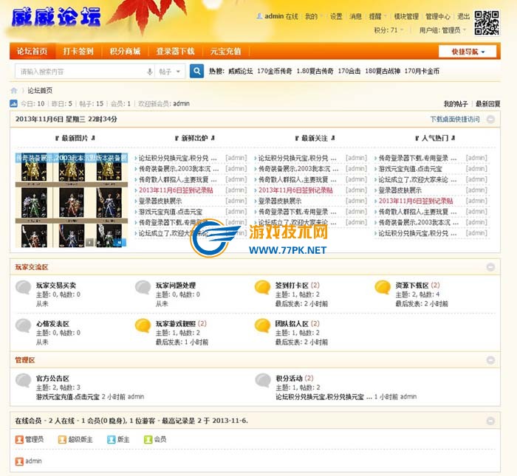
Task: Collapse the 在线会员 section
Action: (490, 421)
